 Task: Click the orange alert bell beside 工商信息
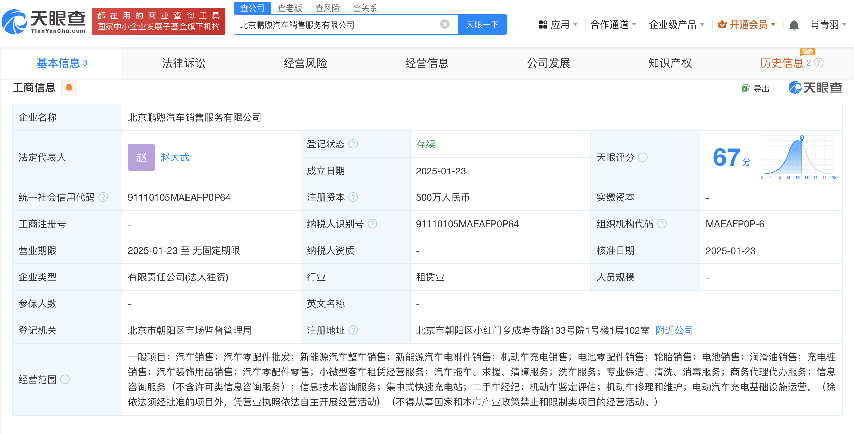[69, 87]
